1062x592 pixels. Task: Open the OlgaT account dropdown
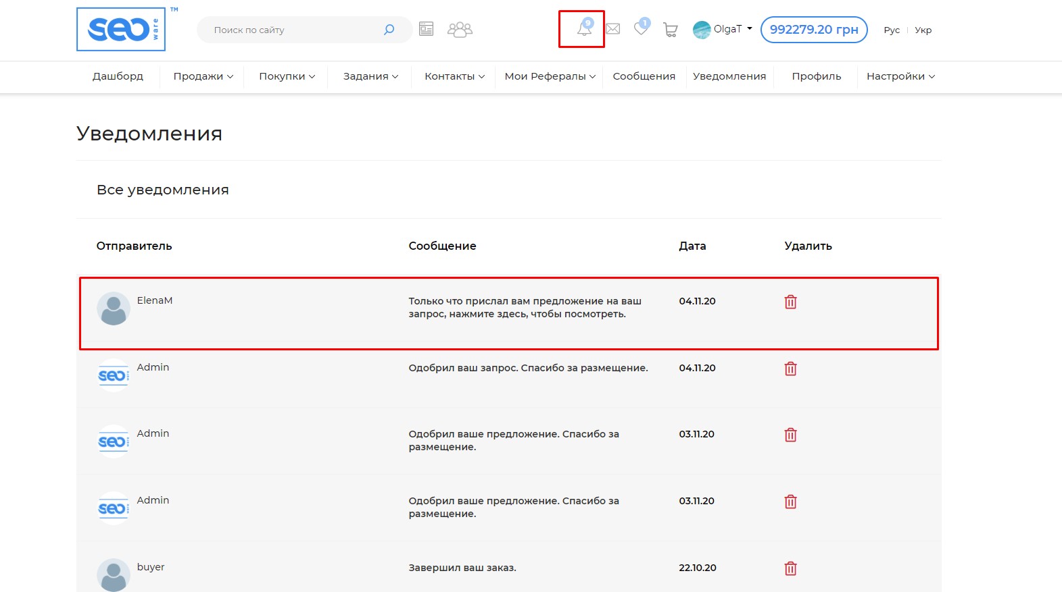click(x=723, y=30)
